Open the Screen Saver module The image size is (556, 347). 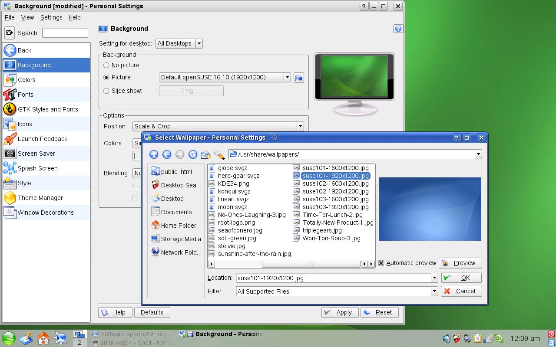46,154
